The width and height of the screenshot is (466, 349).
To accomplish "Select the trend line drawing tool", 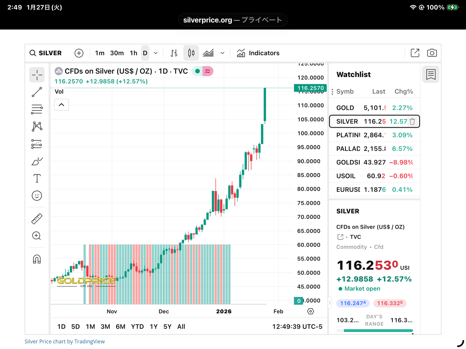I will 37,92.
